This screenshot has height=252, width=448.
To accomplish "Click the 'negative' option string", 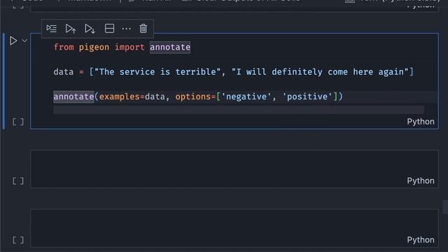I will click(246, 97).
